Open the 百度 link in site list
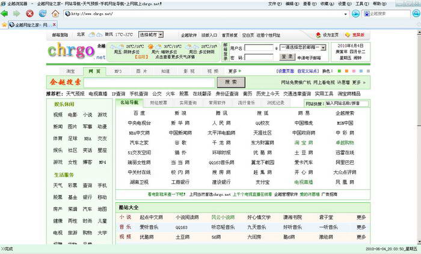The width and height of the screenshot is (421, 254). click(x=139, y=113)
